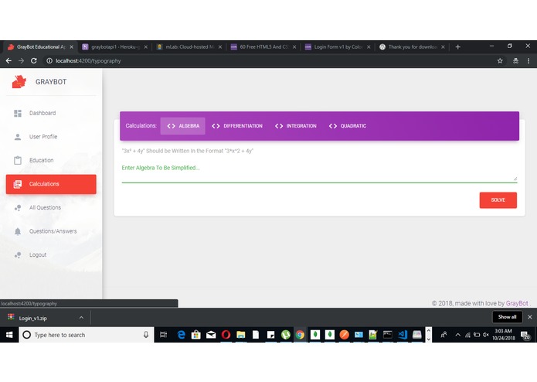Switch to the Algebra tab
Viewport: 537px width, 382px height.
[x=183, y=126]
